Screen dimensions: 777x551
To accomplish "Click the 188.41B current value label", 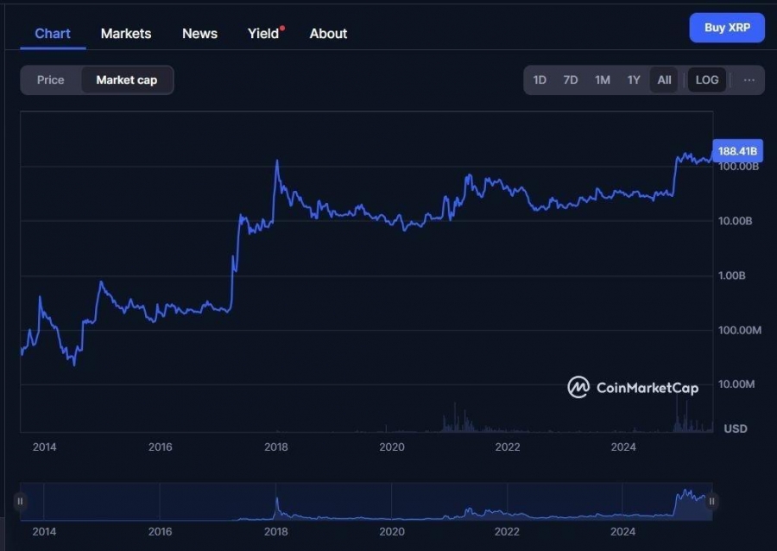I will point(737,150).
